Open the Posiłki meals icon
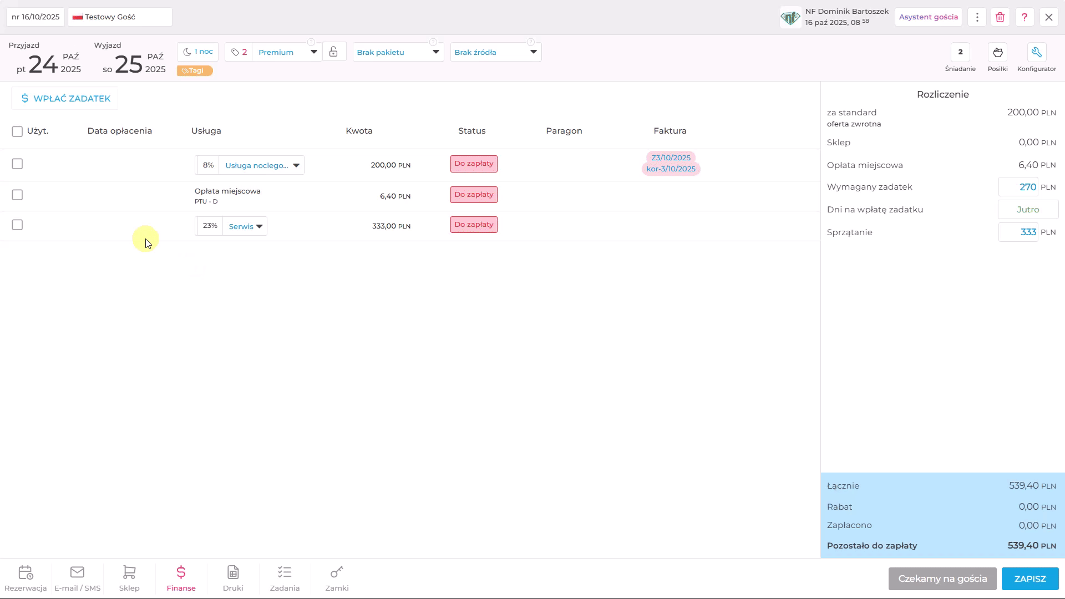Image resolution: width=1065 pixels, height=599 pixels. [x=998, y=53]
